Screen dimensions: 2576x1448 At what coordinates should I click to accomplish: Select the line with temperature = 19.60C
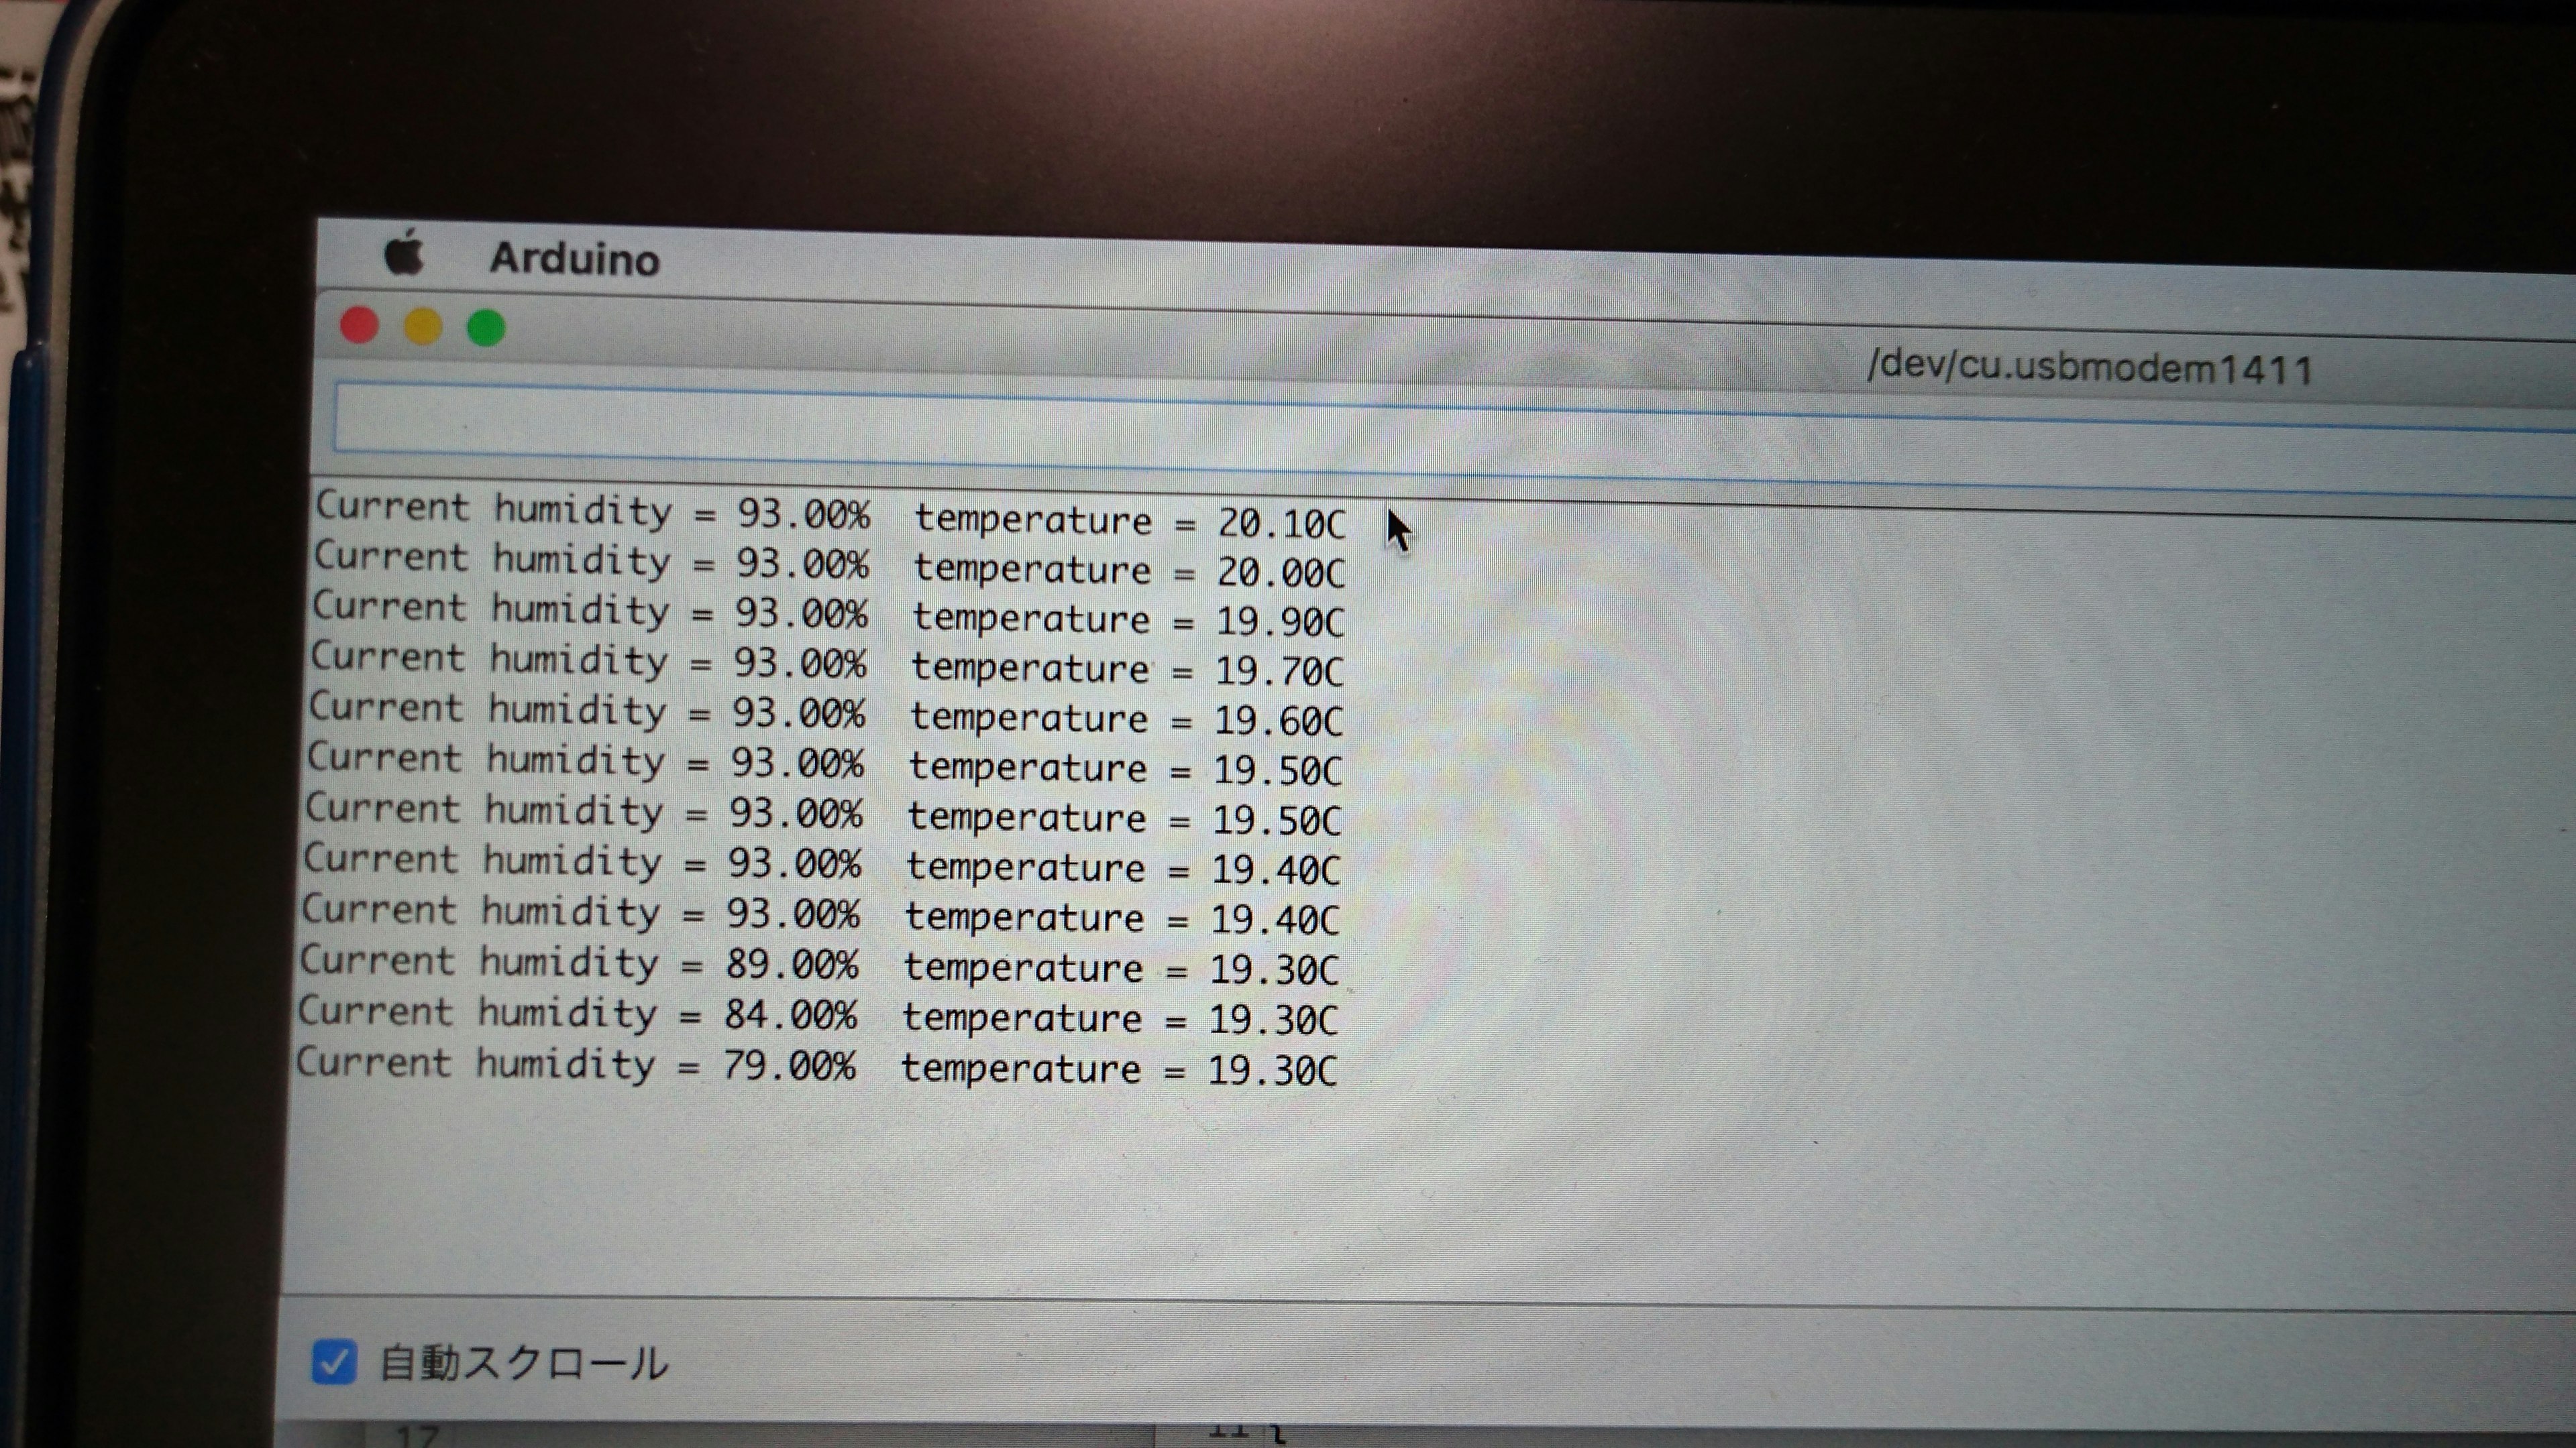click(826, 713)
